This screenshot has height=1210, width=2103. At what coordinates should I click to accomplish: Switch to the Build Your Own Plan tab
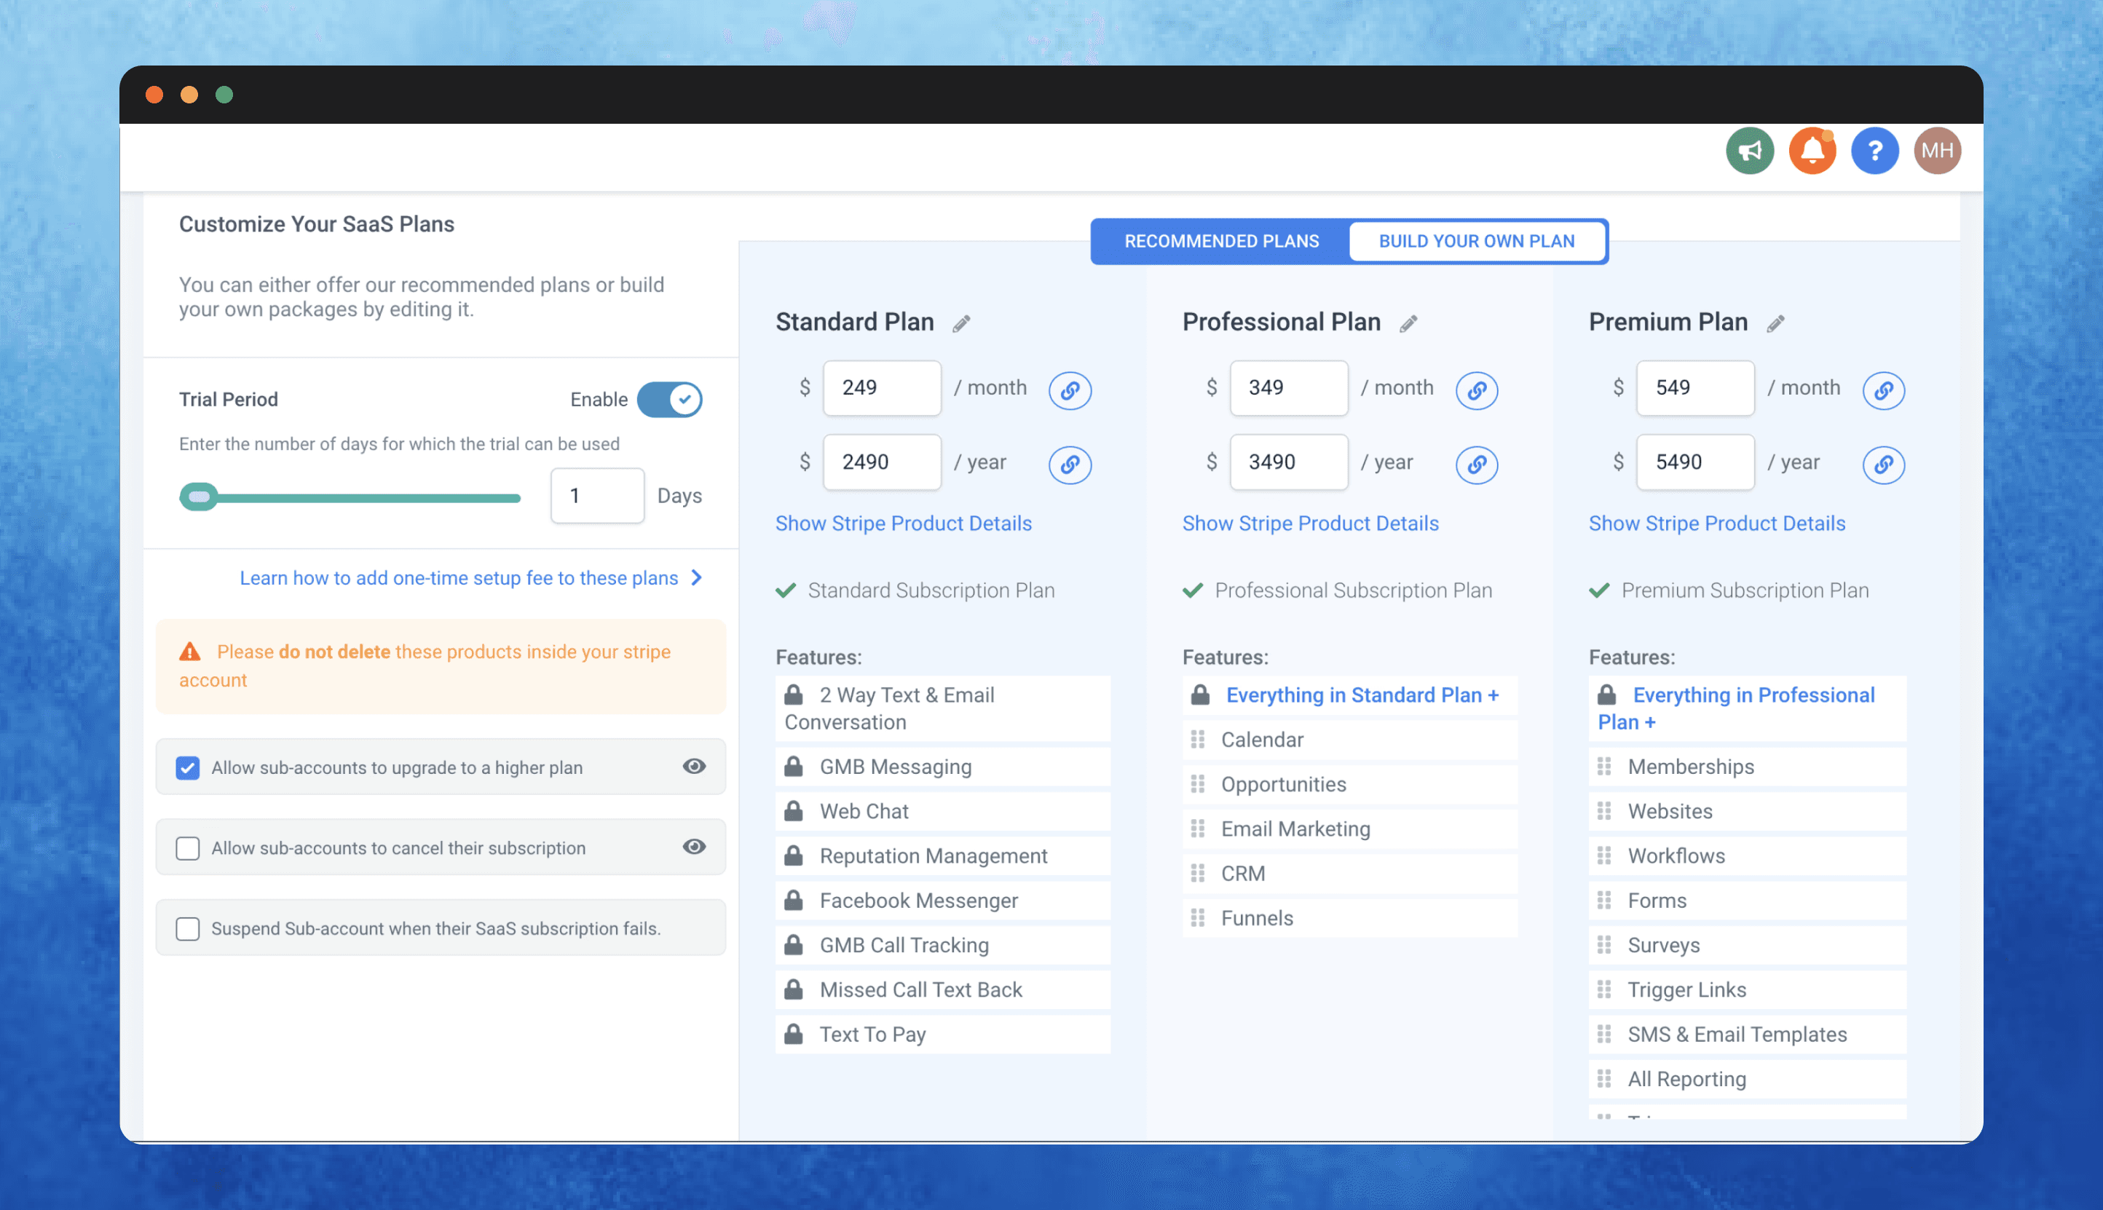tap(1475, 241)
